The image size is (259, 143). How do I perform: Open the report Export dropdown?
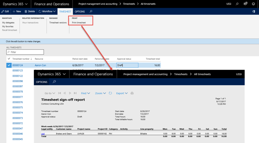pyautogui.click(x=122, y=93)
